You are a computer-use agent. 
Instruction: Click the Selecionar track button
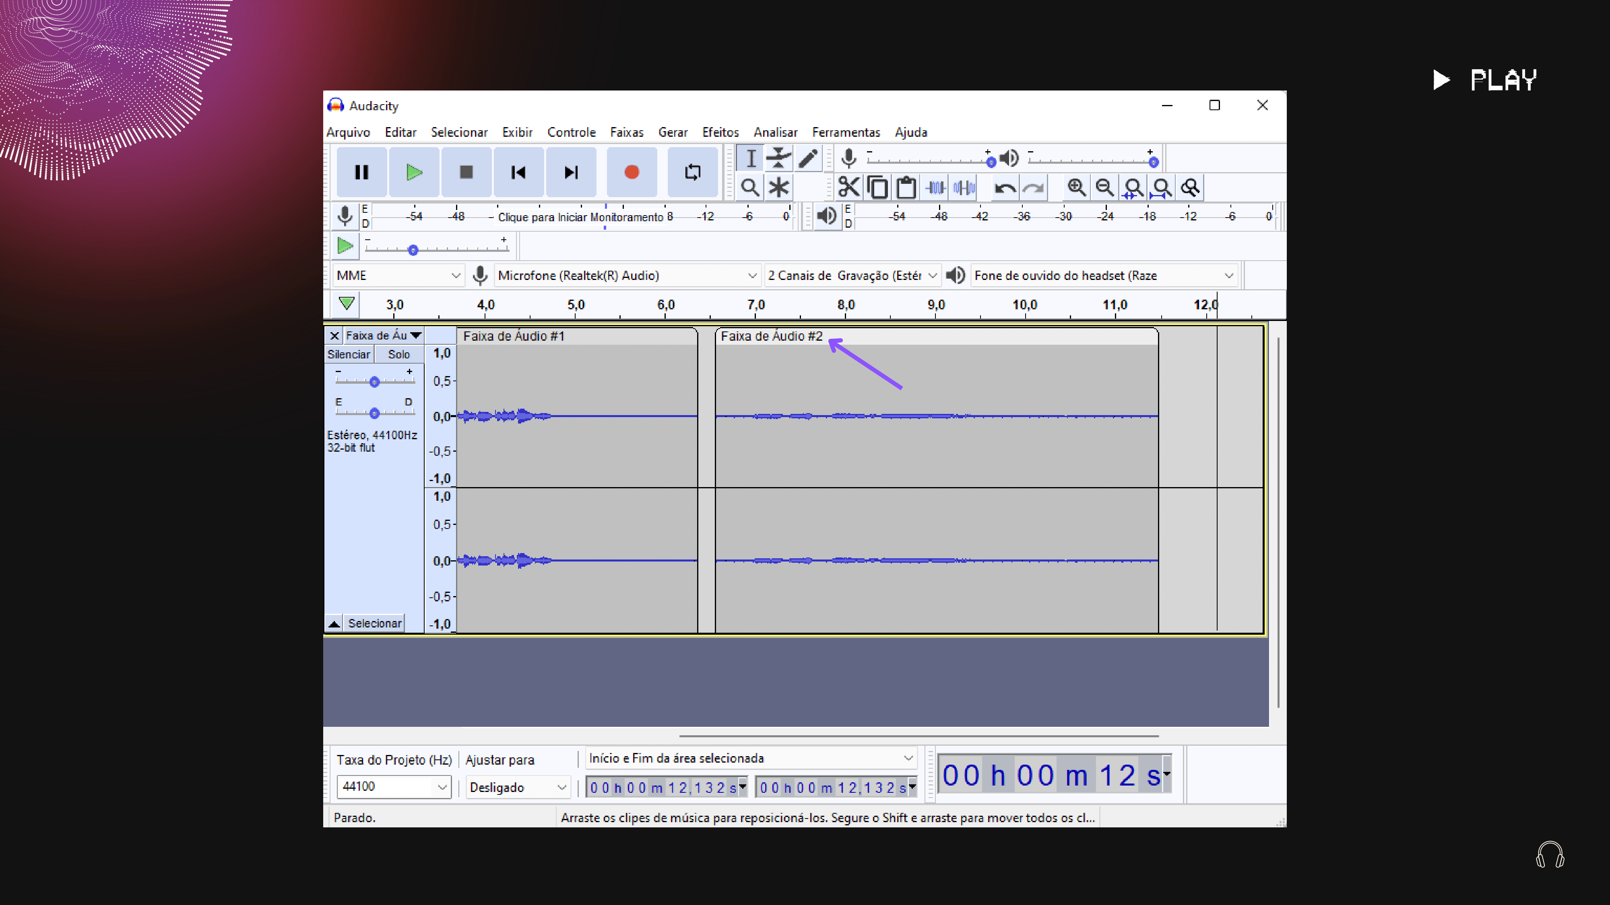(x=374, y=623)
